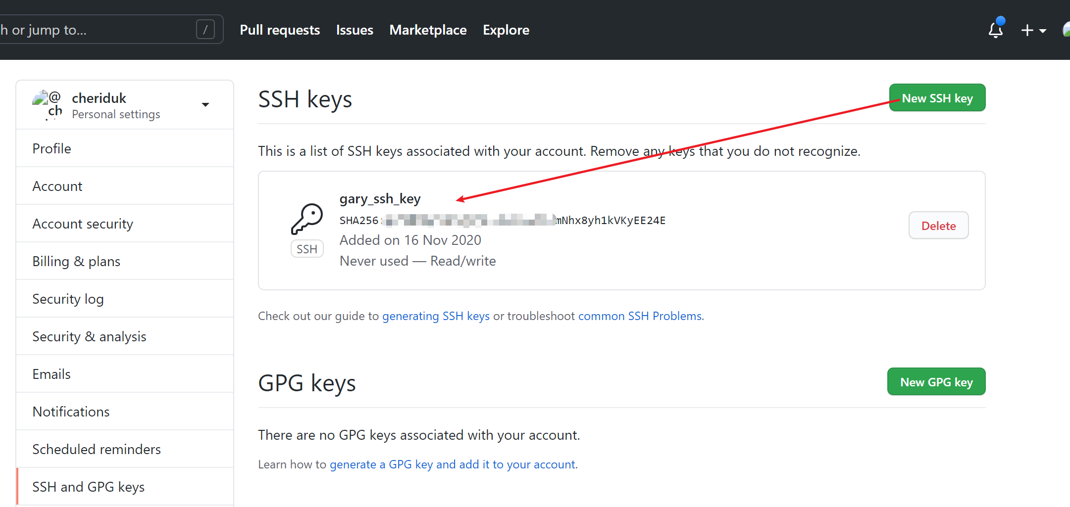Click the key icon beside gary_ssh_key

click(307, 219)
